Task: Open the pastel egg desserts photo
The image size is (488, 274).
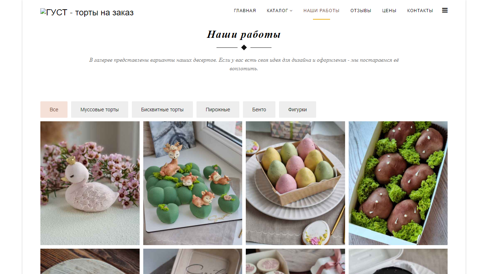Action: (x=295, y=183)
